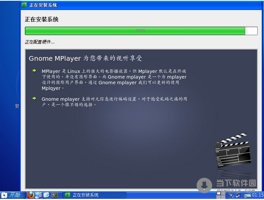Launch Firefox from the taskbar

(x=30, y=195)
